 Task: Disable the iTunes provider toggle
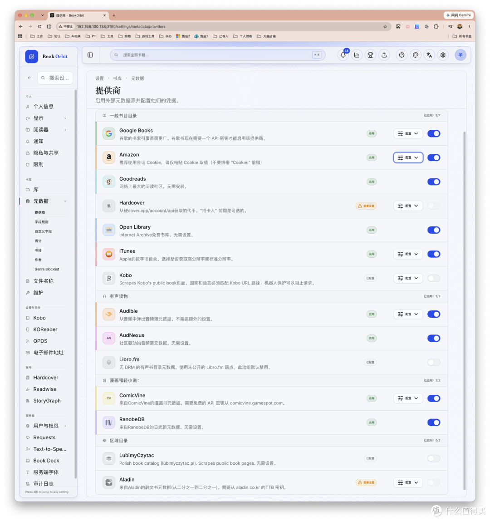pos(434,254)
